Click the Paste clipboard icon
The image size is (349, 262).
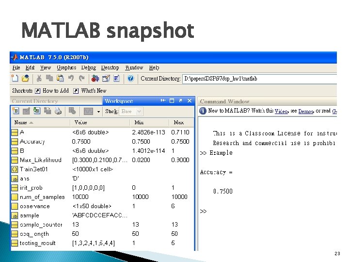click(x=60, y=78)
